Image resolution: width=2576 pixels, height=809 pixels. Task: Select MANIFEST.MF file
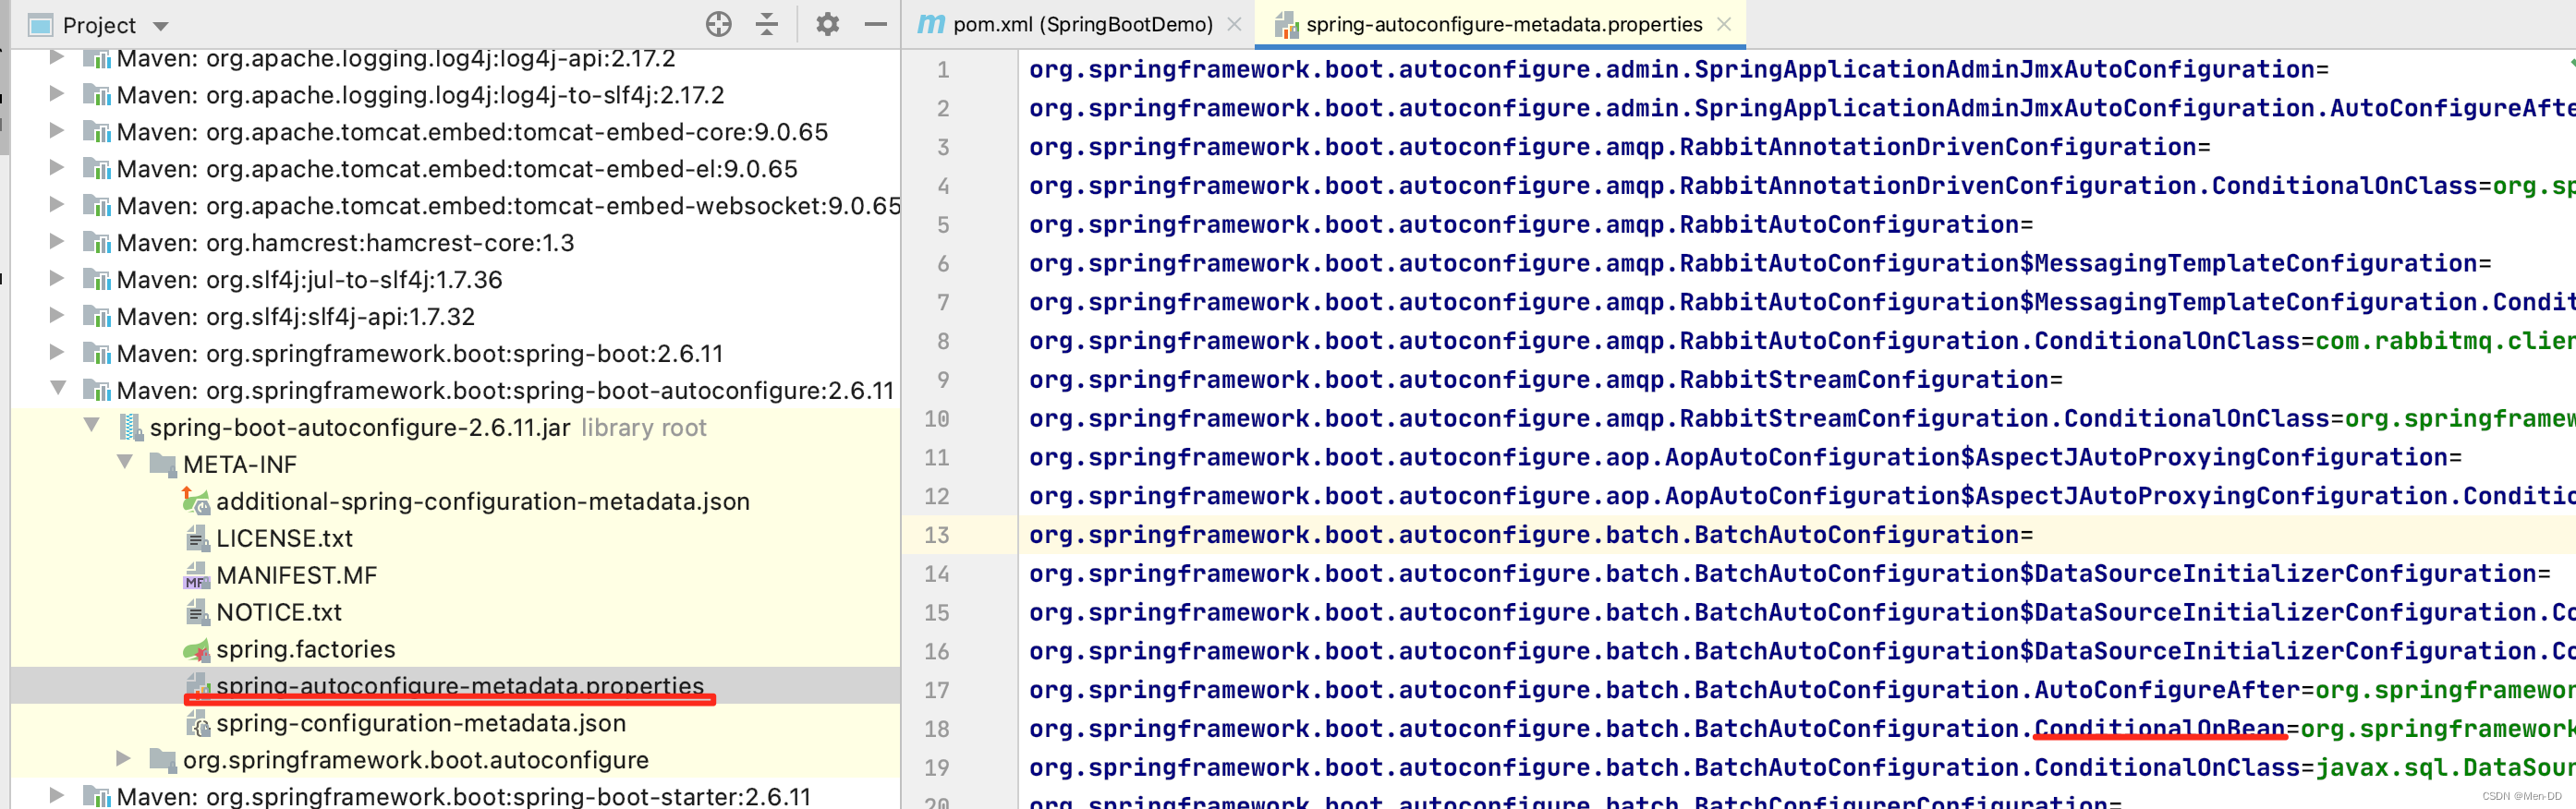296,575
